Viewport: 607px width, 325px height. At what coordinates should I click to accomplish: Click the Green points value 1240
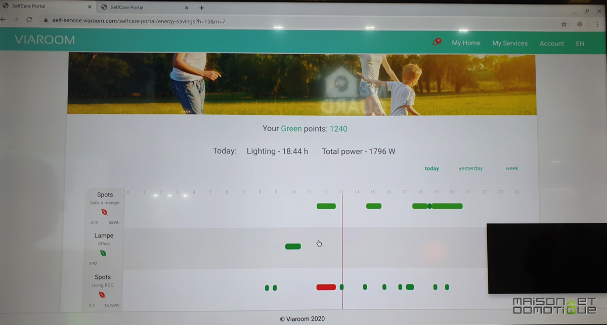coord(338,129)
